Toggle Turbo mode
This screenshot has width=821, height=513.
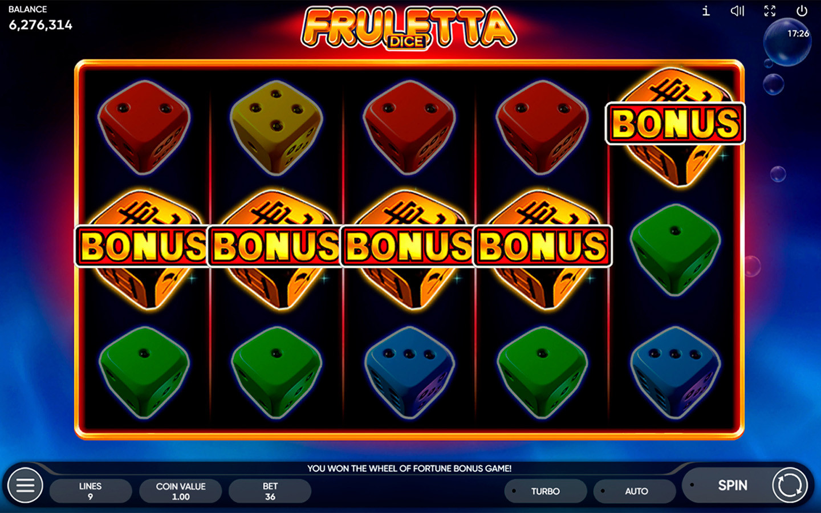[x=546, y=491]
